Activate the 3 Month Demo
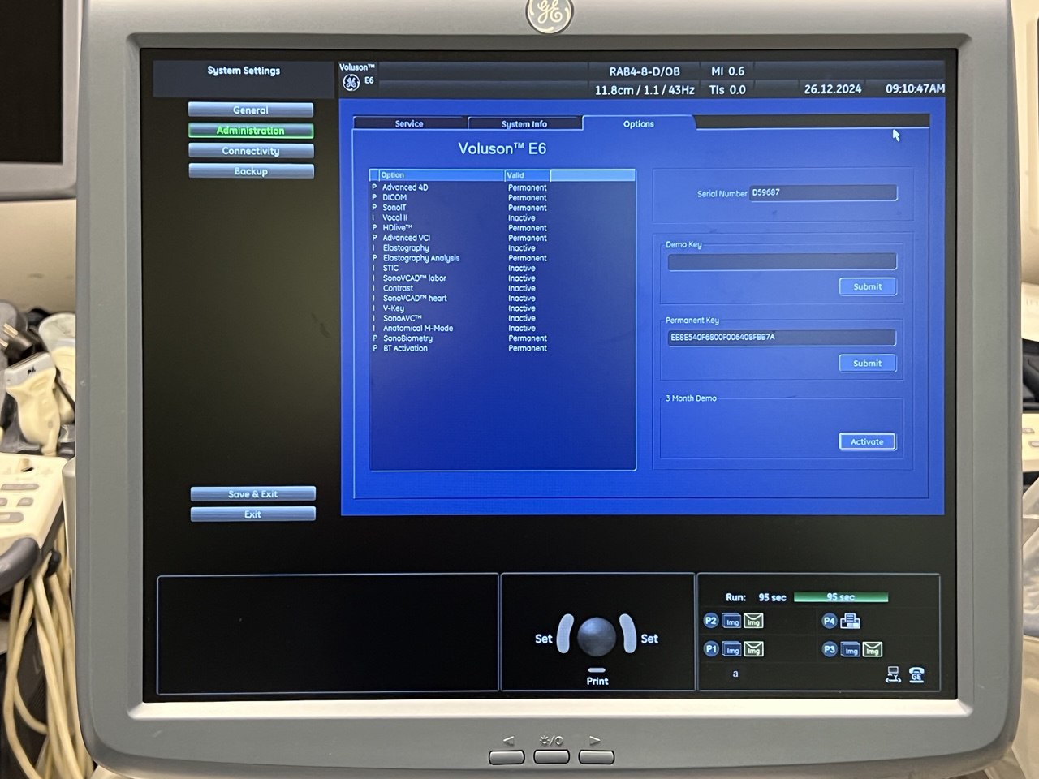The image size is (1039, 779). click(x=867, y=441)
